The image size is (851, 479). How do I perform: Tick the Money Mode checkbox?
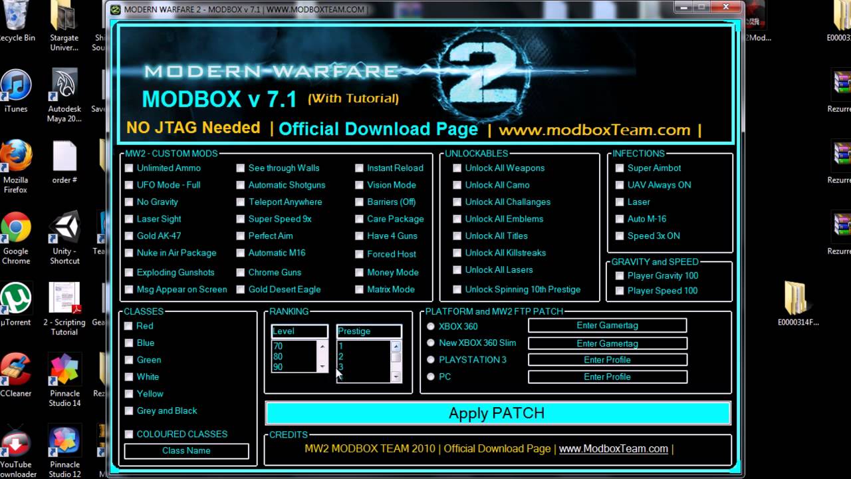(x=359, y=272)
